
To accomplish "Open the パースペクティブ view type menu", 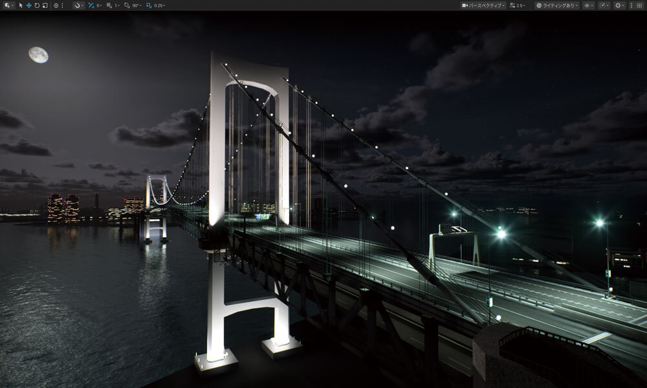I will point(483,5).
